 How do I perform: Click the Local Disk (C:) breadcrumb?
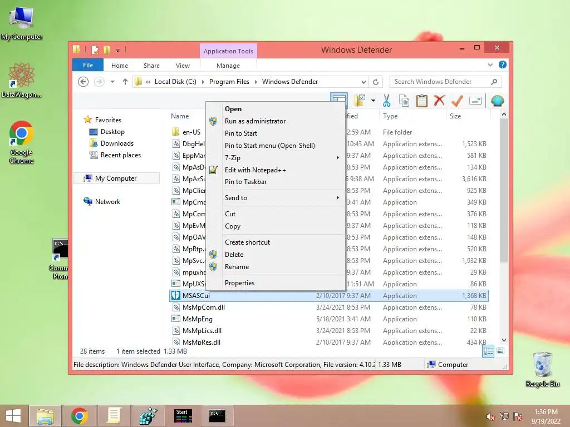pos(175,82)
